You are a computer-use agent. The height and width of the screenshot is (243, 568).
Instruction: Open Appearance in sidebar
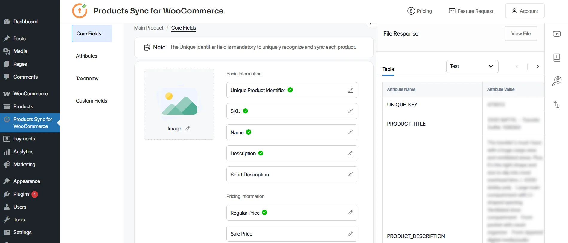[30, 181]
